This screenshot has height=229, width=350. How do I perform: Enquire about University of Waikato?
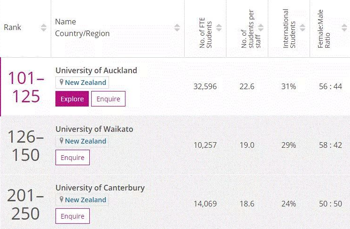72,157
